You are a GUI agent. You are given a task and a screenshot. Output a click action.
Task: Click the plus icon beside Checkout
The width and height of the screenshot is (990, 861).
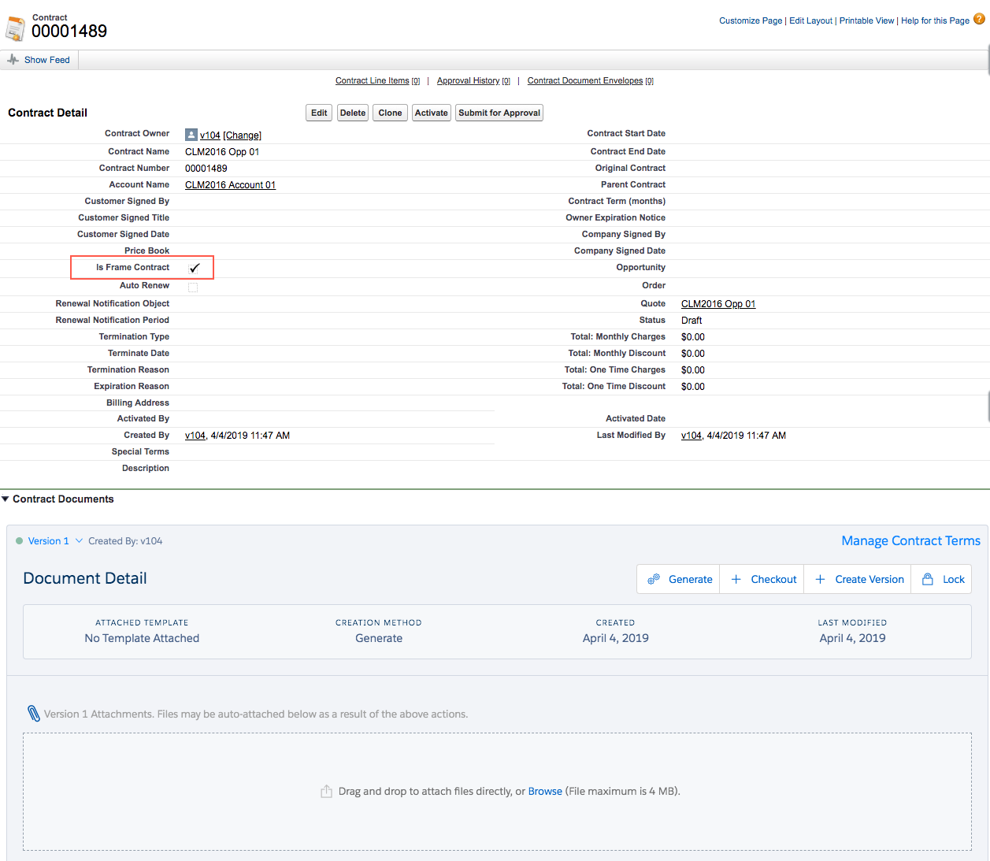(x=736, y=579)
